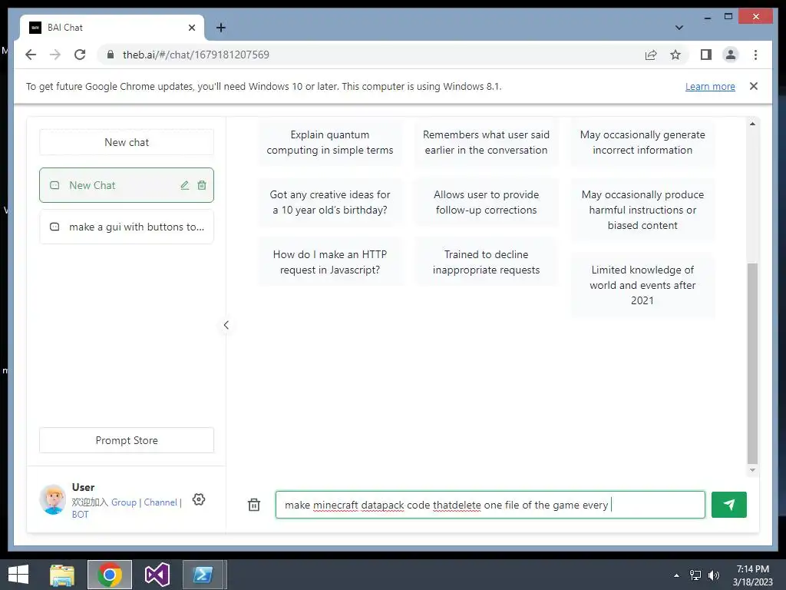
Task: Click the chat icon beside New Chat entry
Action: click(54, 185)
